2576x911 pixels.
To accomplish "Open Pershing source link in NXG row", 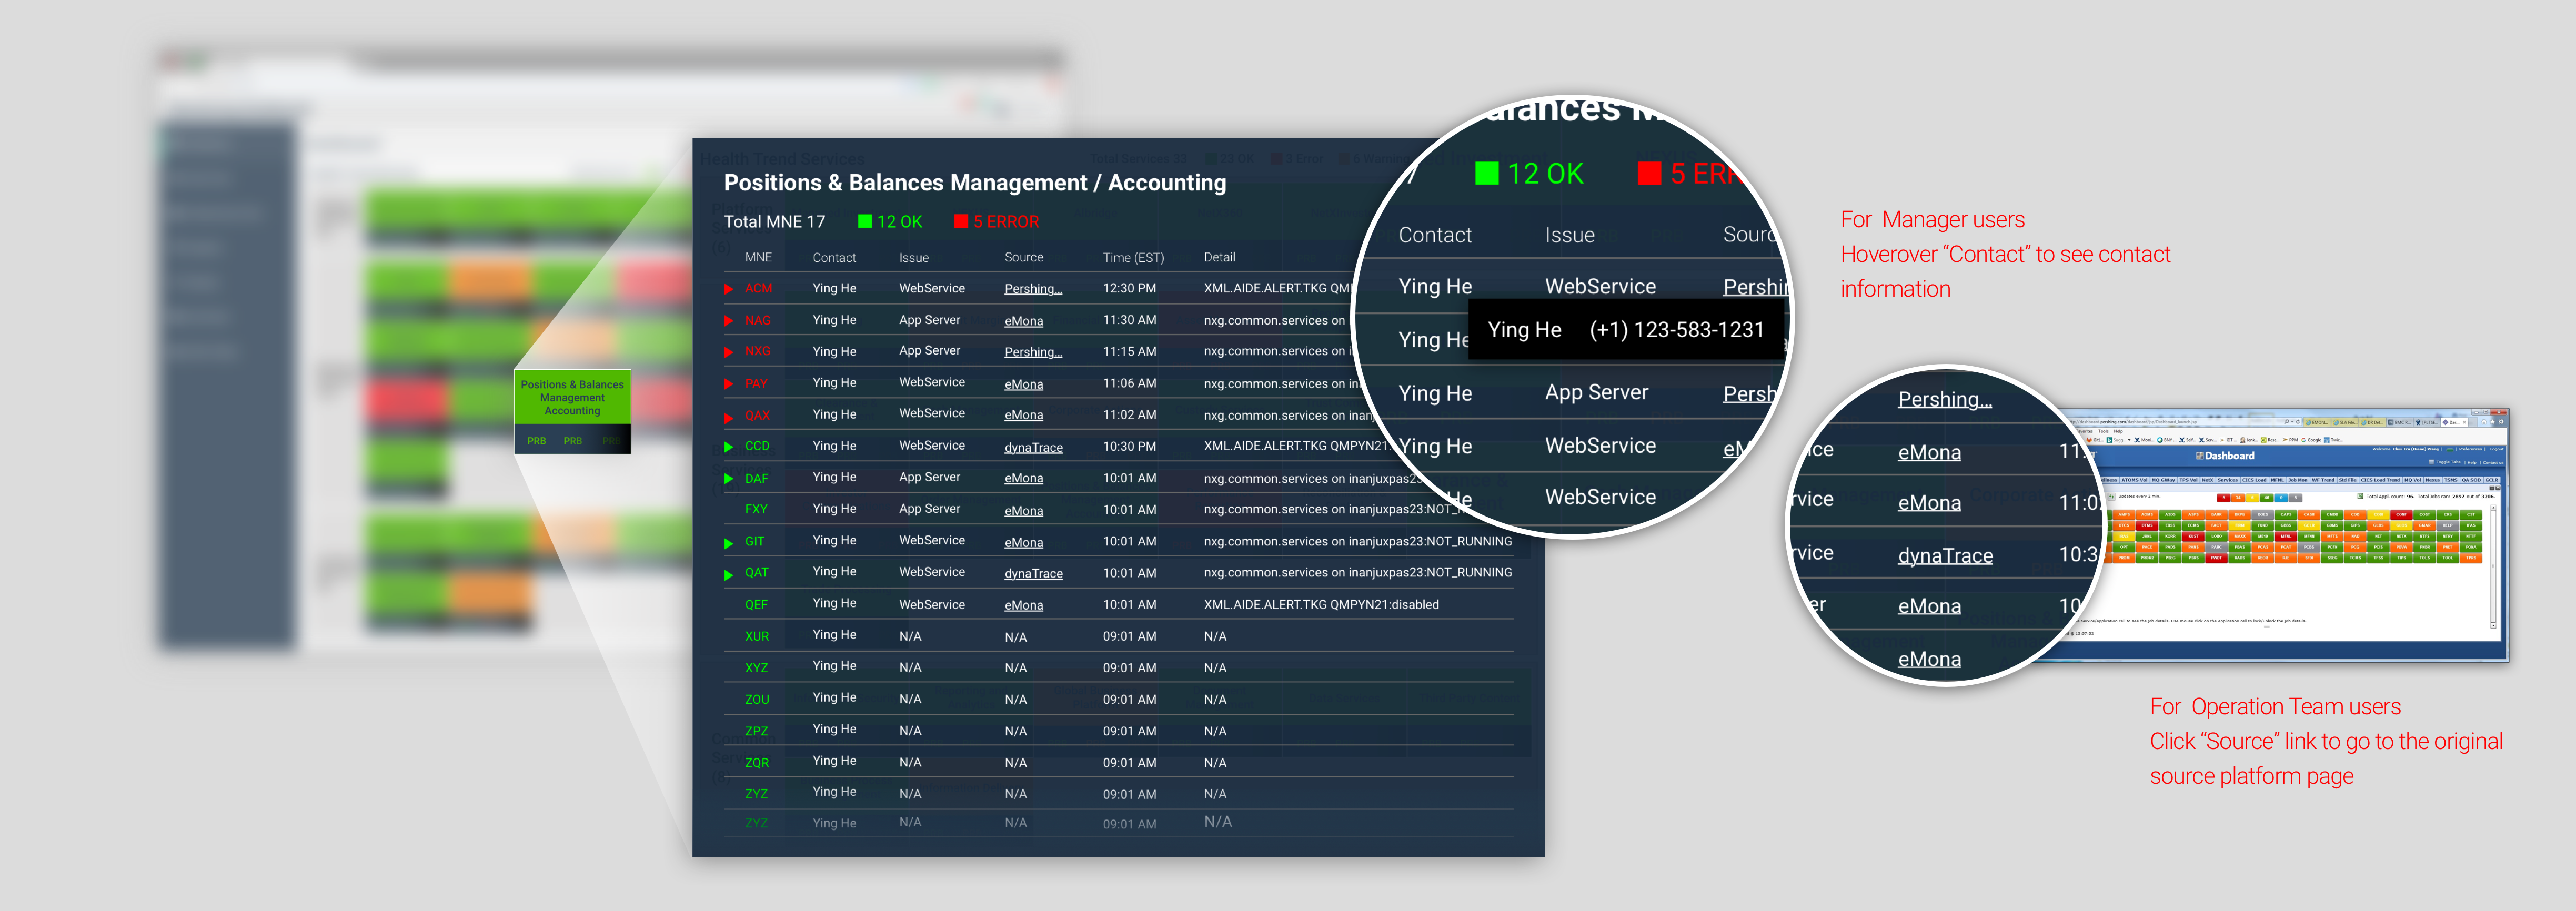I will (x=1033, y=352).
